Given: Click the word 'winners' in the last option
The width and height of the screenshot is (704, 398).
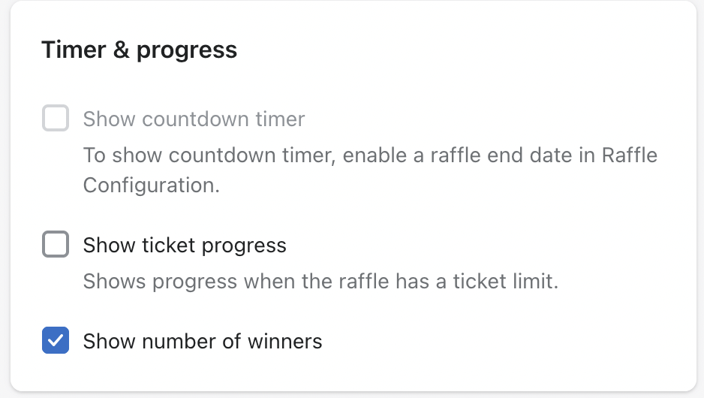Looking at the screenshot, I should (x=285, y=342).
